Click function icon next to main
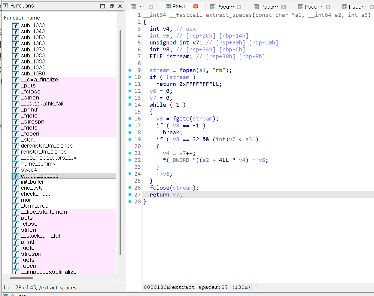 coord(16,200)
